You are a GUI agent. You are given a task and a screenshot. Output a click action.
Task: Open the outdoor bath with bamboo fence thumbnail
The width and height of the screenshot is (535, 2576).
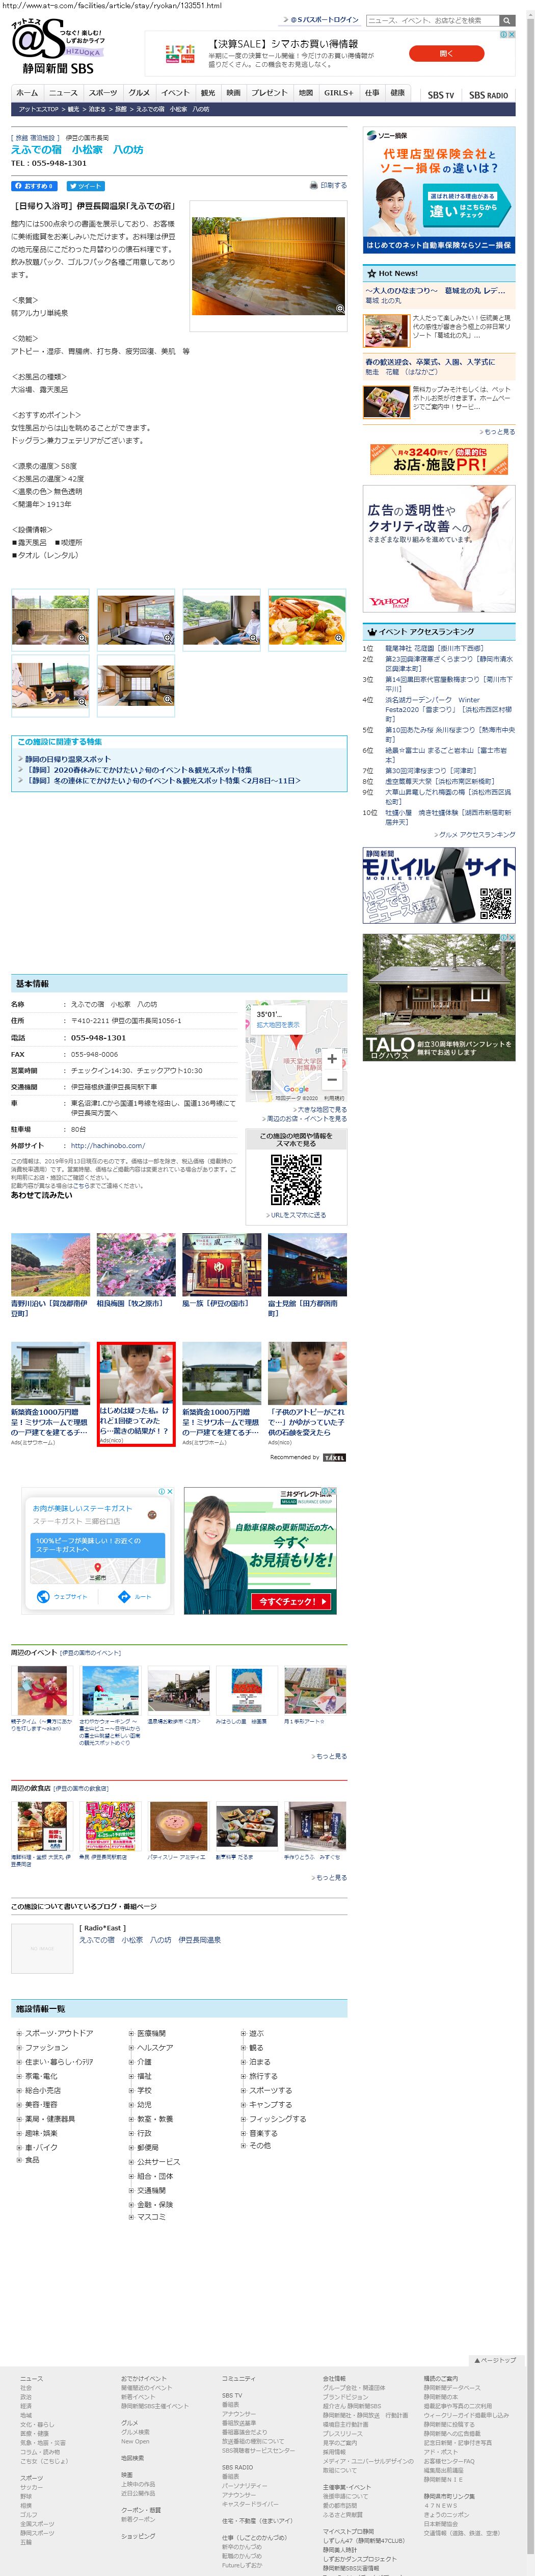[50, 619]
